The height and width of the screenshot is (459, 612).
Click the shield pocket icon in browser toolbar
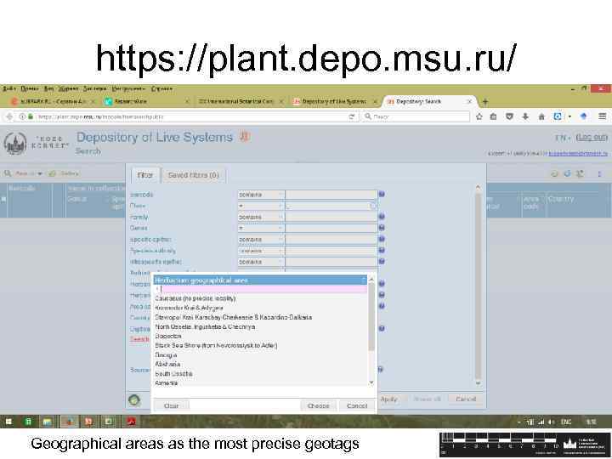(509, 116)
